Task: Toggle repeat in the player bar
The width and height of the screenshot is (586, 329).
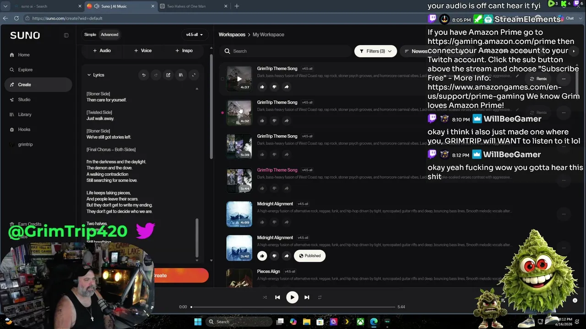Action: click(x=320, y=297)
